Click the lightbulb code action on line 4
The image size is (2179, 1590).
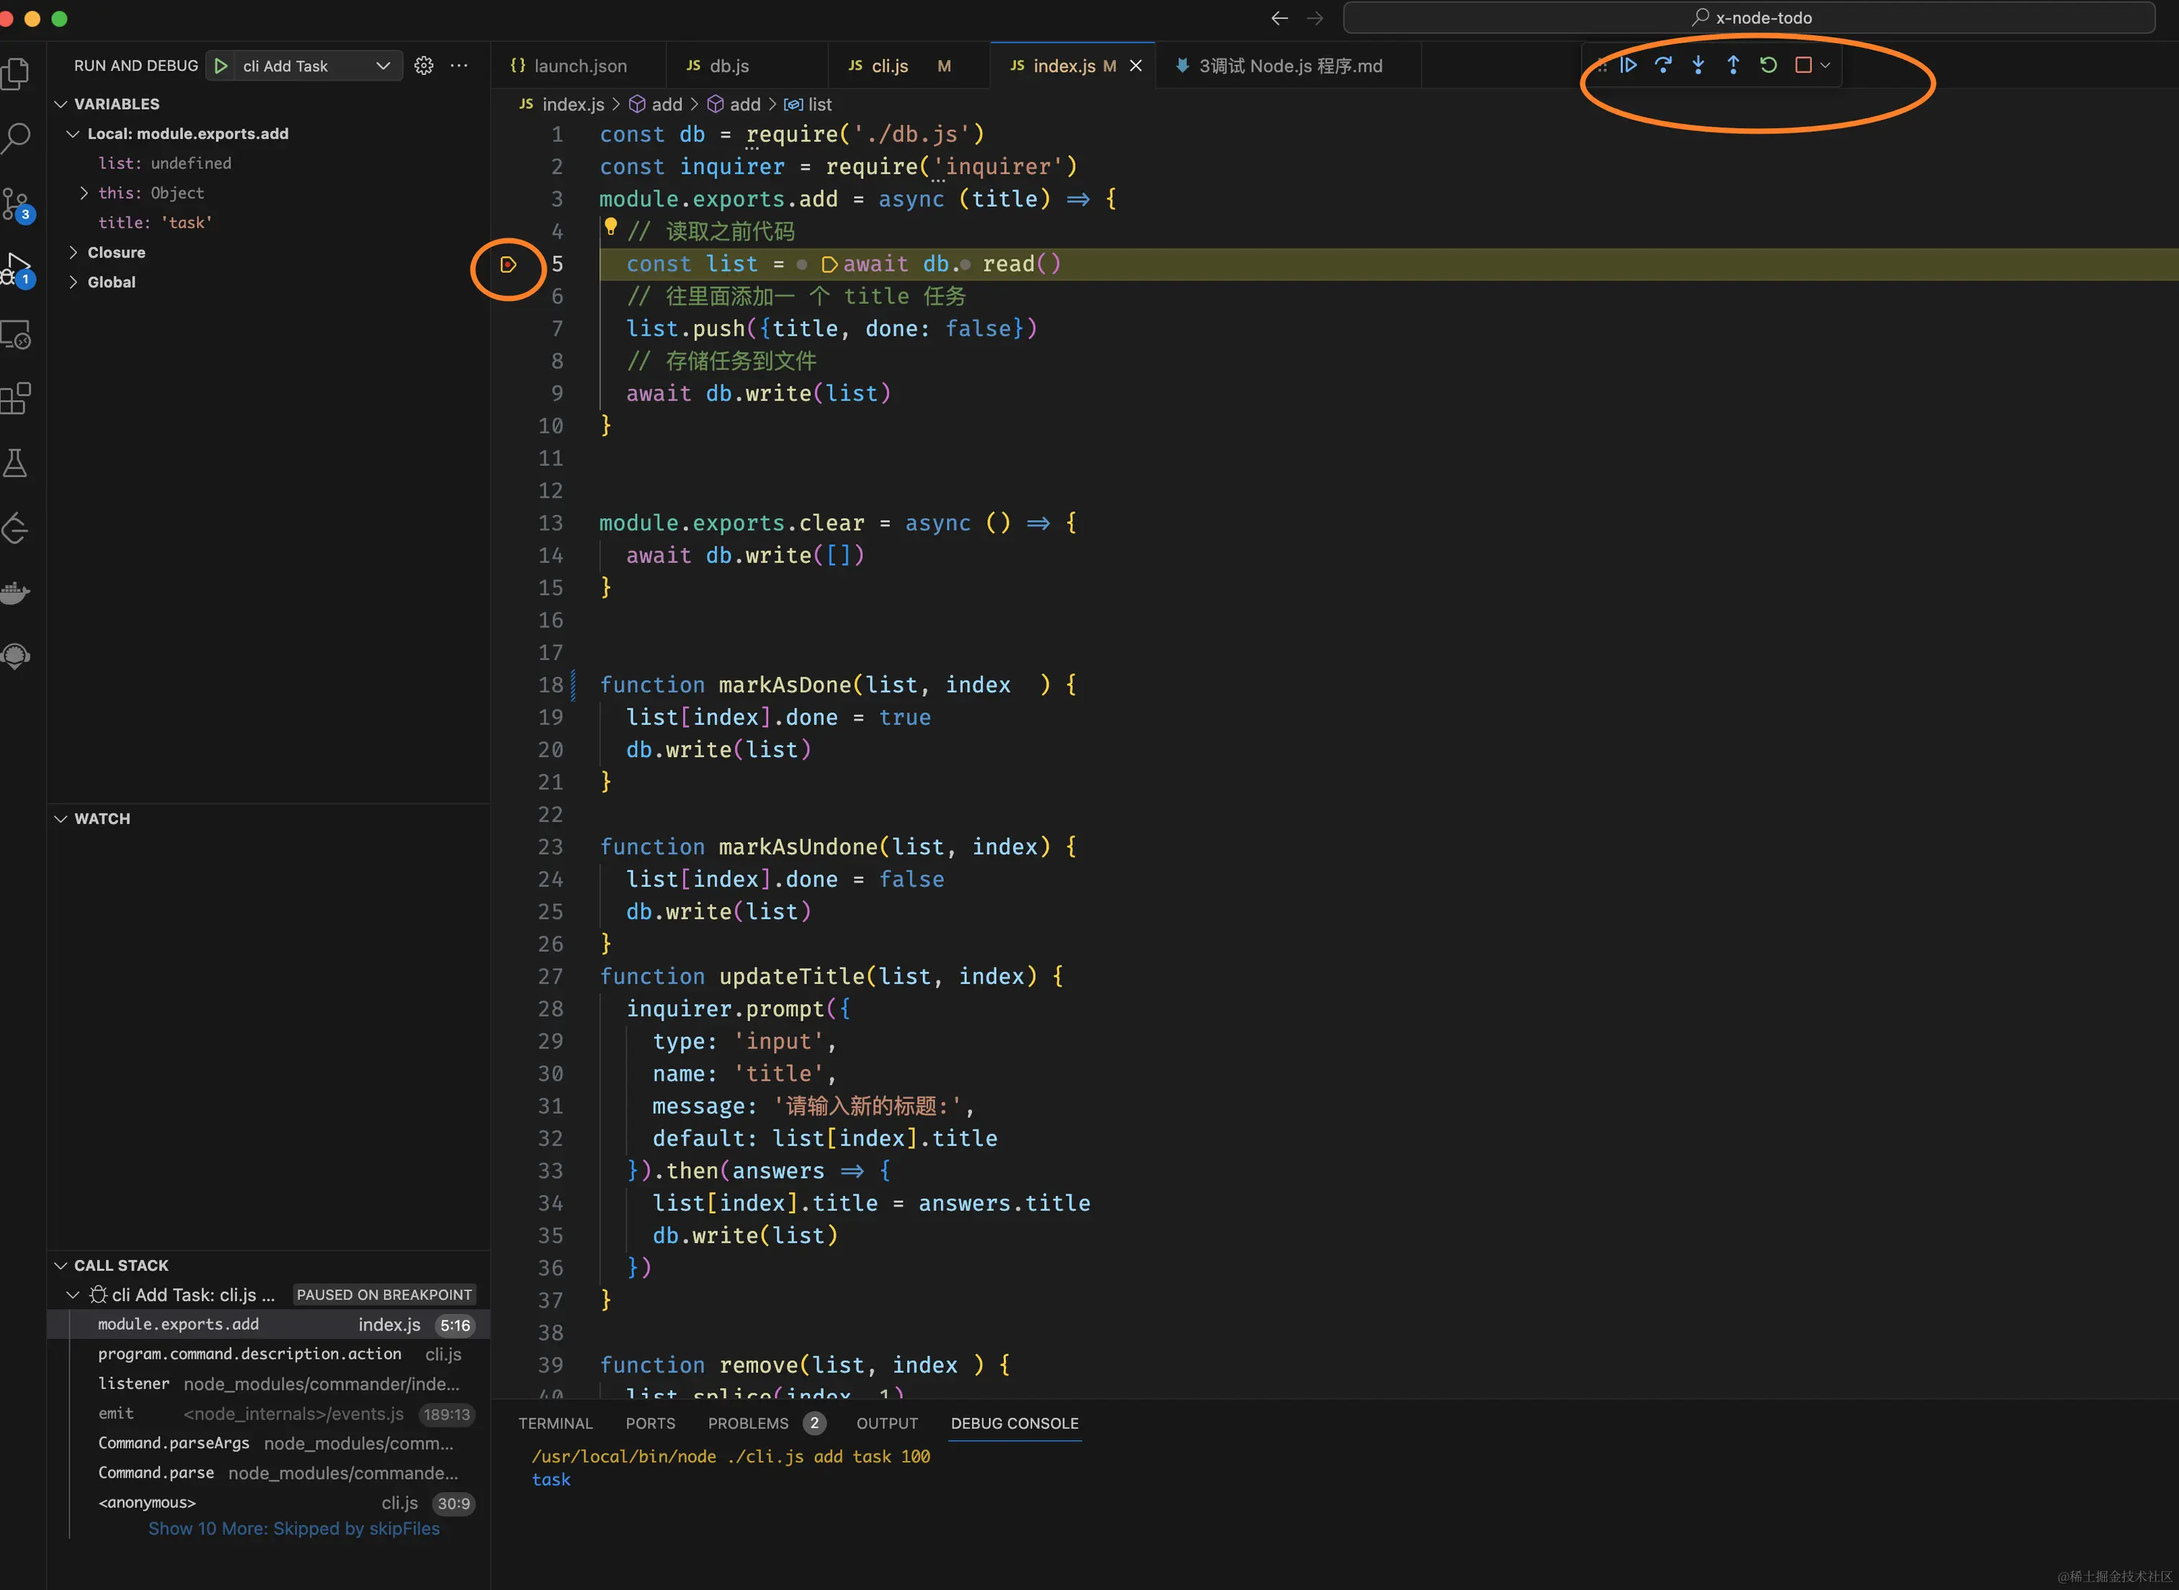click(x=610, y=227)
